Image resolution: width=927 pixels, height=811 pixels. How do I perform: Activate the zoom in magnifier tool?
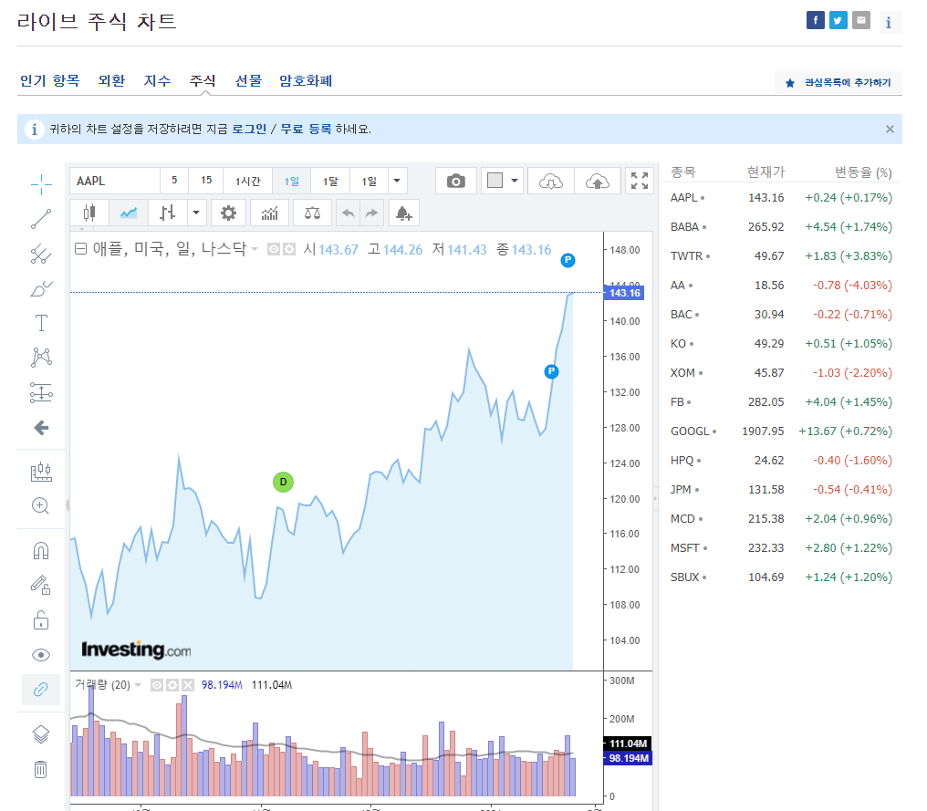point(40,506)
